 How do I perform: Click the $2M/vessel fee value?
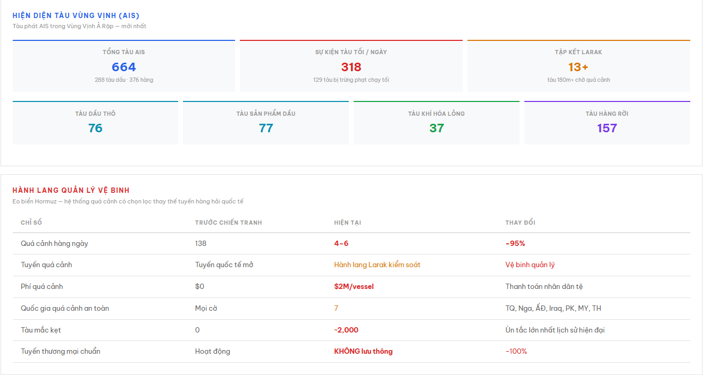[354, 287]
